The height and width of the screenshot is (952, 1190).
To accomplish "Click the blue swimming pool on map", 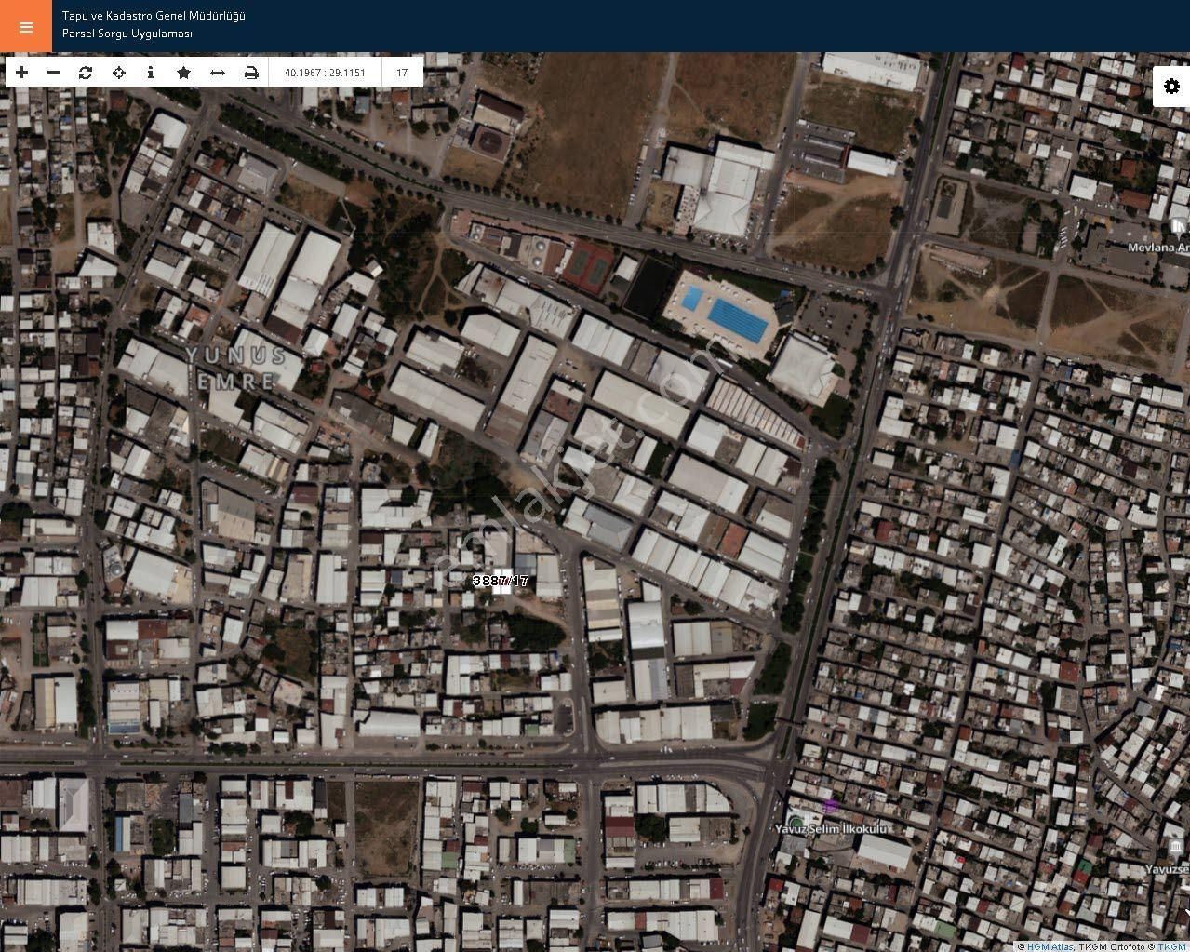I will (737, 318).
